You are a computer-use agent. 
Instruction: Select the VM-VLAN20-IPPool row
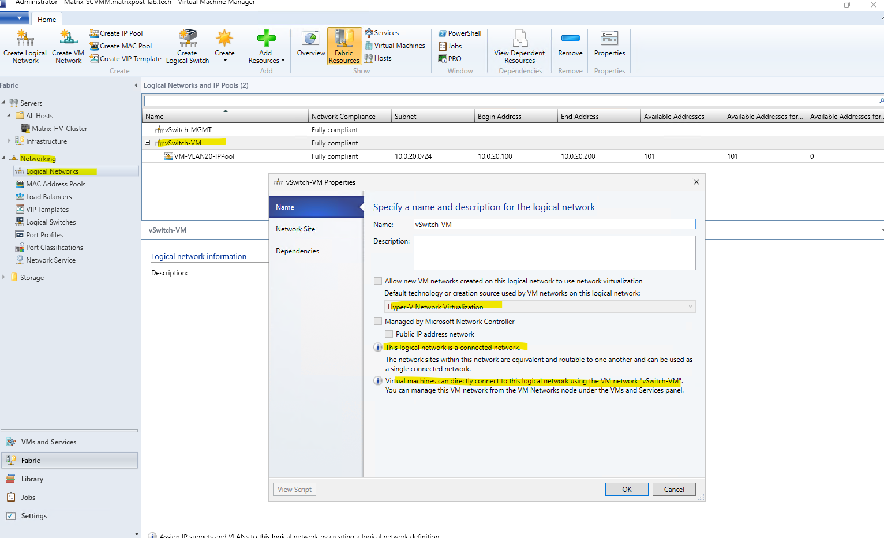(513, 156)
